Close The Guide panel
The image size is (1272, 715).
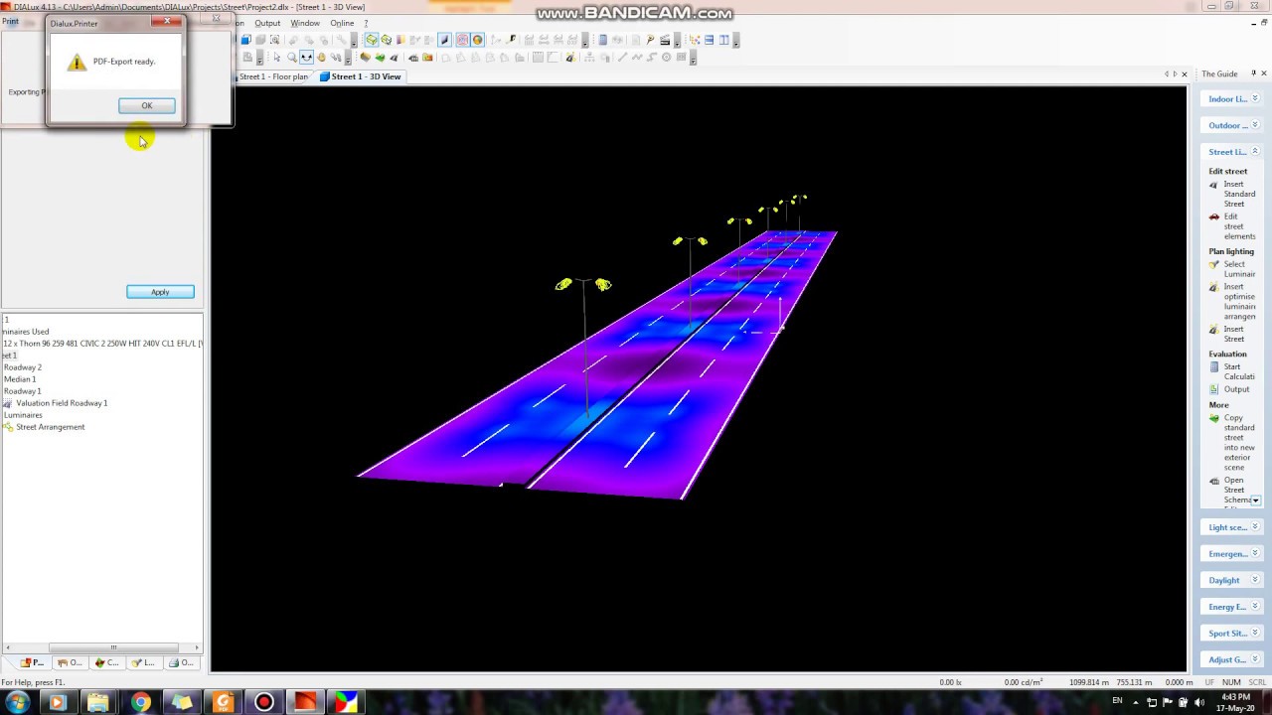[1264, 73]
